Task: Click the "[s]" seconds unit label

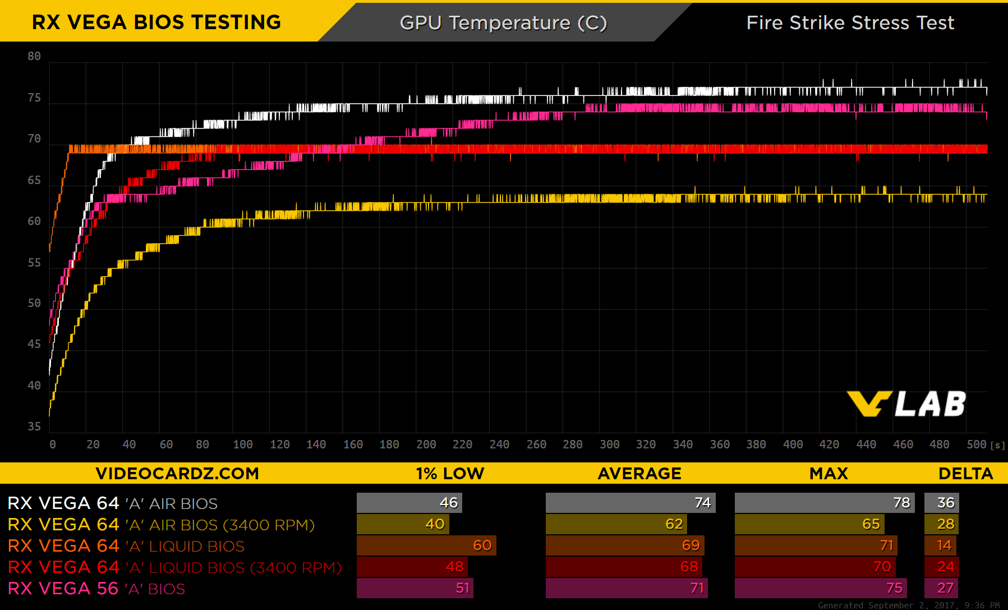Action: click(997, 446)
